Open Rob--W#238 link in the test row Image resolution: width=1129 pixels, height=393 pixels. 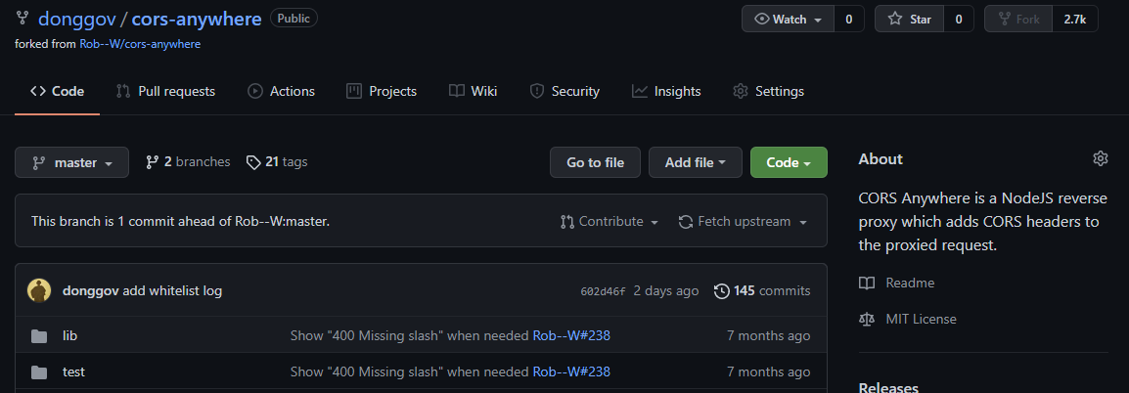point(571,371)
